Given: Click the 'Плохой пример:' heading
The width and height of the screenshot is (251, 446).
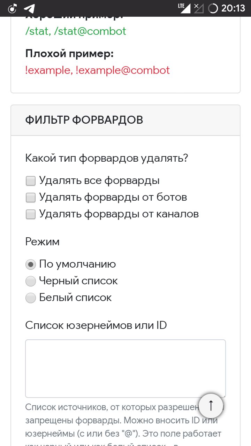Looking at the screenshot, I should pos(69,54).
